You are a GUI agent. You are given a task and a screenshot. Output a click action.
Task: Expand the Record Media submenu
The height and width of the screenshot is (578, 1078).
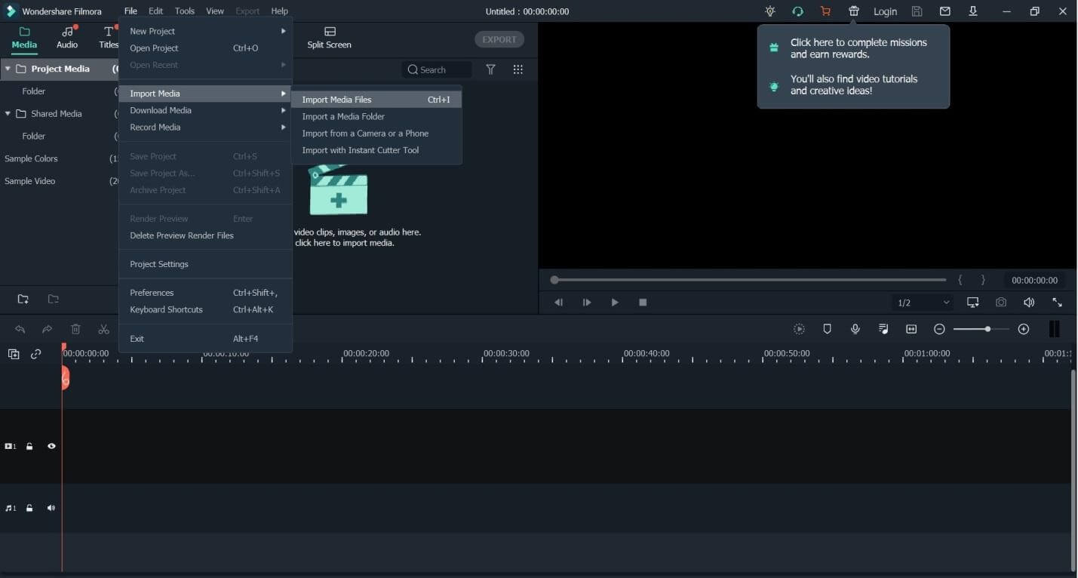[205, 128]
